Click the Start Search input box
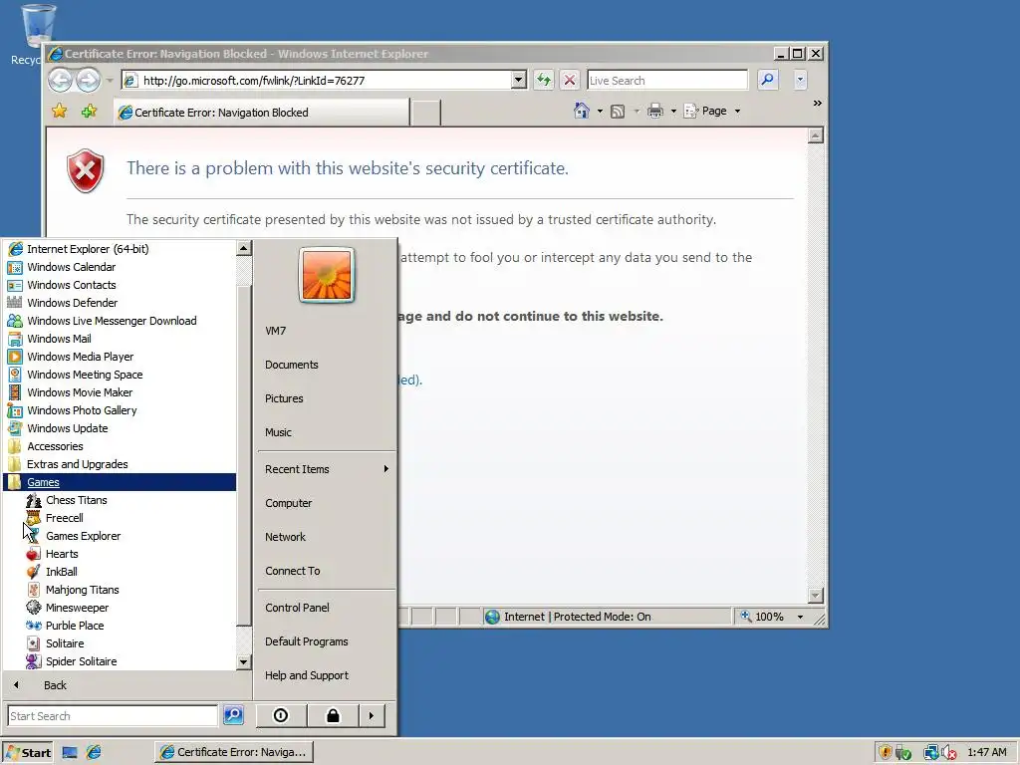Screen dimensions: 1020x765 pyautogui.click(x=113, y=715)
